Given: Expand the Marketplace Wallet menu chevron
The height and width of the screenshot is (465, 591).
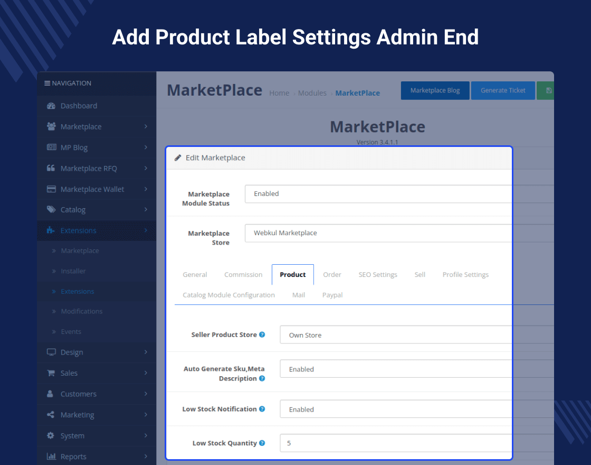Looking at the screenshot, I should coord(146,189).
